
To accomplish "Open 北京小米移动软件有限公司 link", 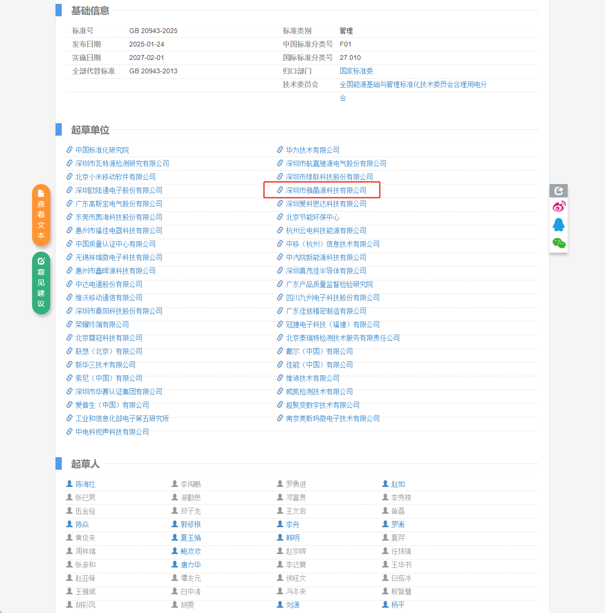I will (x=115, y=177).
